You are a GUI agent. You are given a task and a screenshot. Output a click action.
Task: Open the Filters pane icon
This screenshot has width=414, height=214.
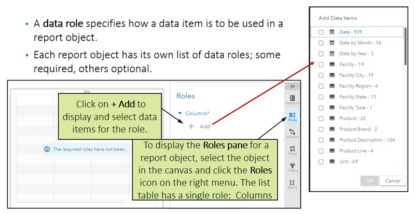tap(292, 167)
